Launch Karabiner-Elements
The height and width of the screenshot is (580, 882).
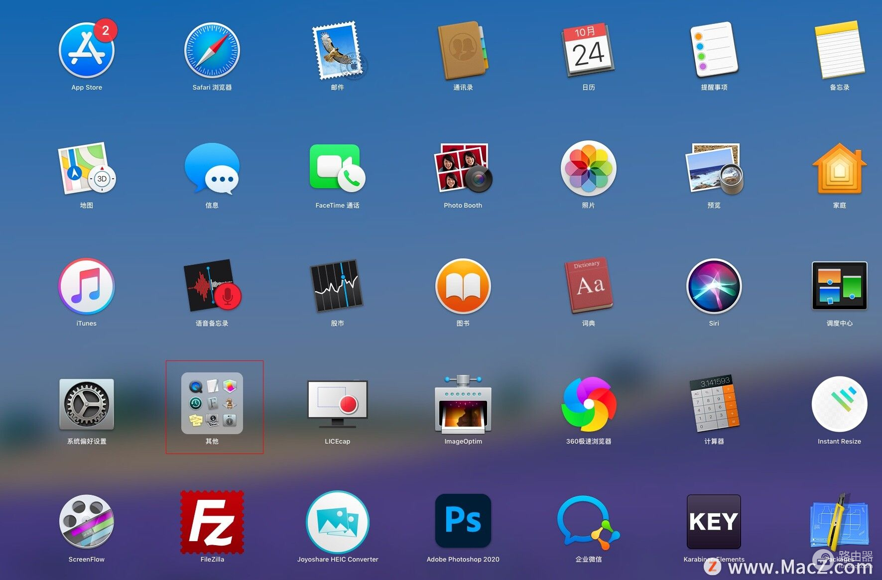[714, 521]
